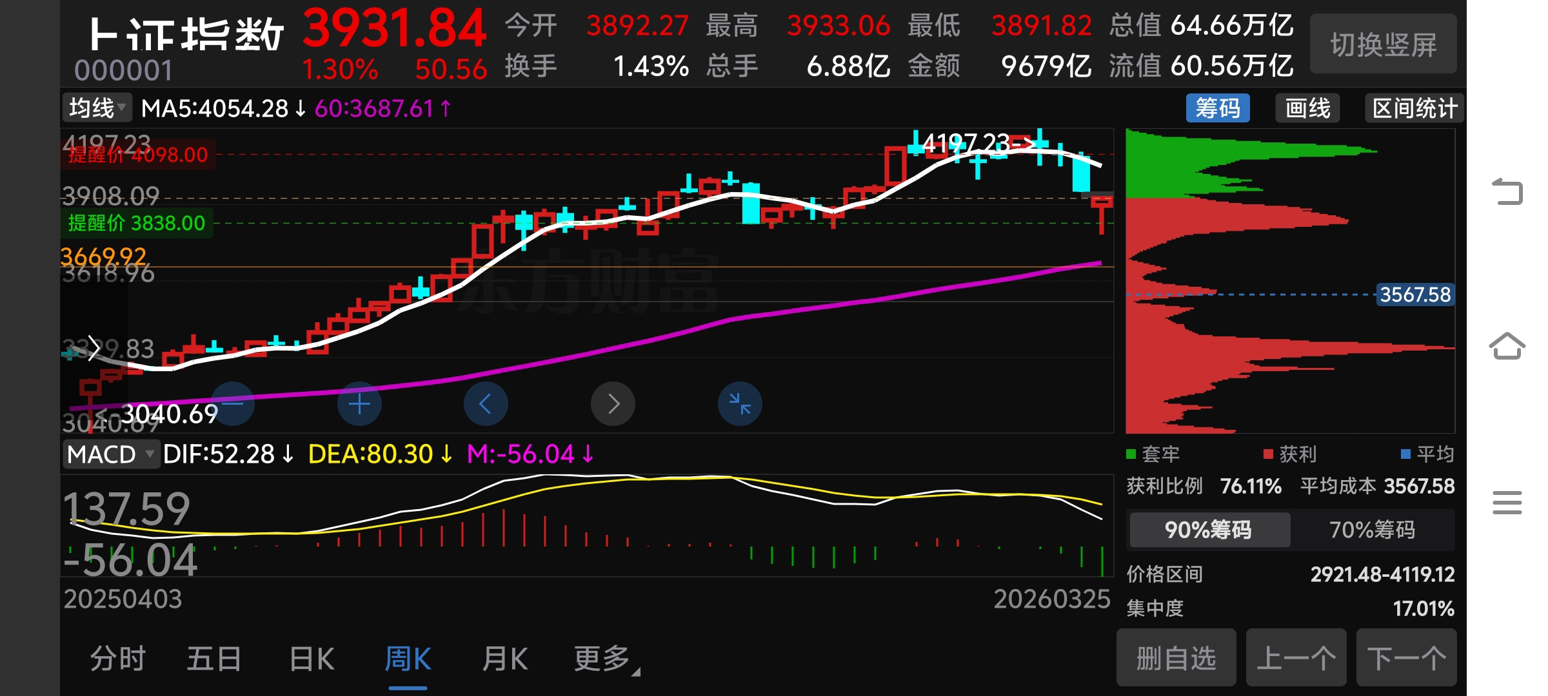Toggle the 筹码 chip distribution panel

(x=1217, y=108)
